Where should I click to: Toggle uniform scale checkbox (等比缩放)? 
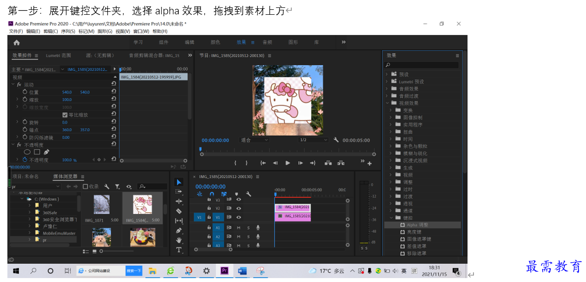[x=65, y=115]
